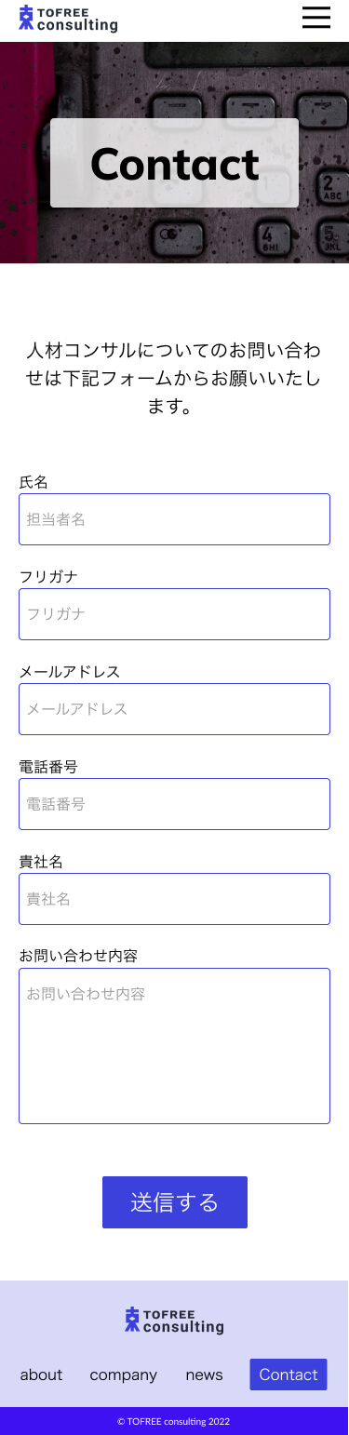This screenshot has width=349, height=1435.
Task: Click the お問い合わせ内容 field label
Action: [78, 957]
